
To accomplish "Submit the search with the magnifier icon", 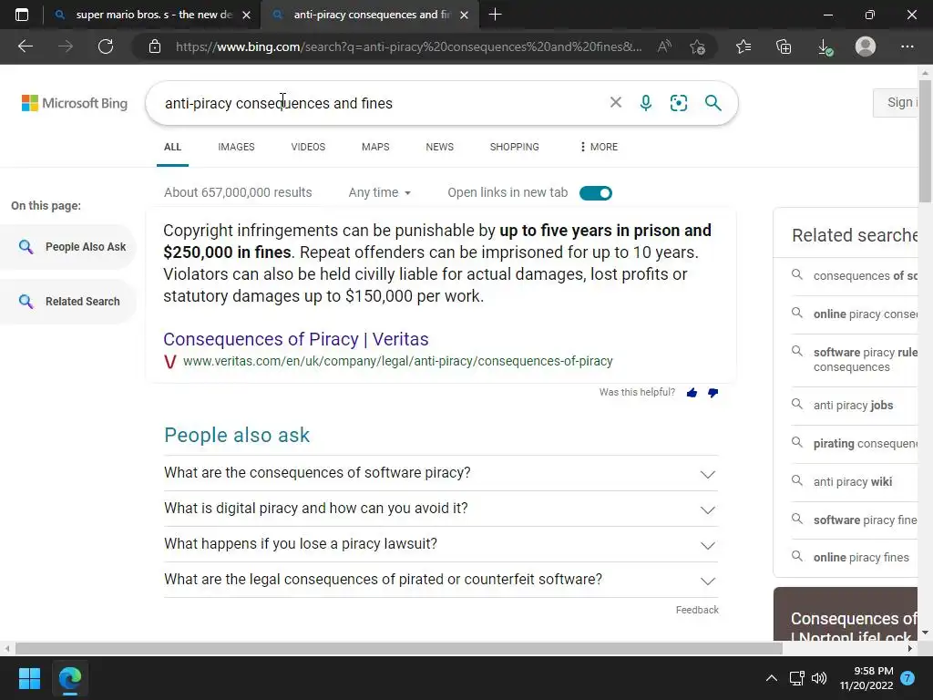I will click(x=713, y=103).
